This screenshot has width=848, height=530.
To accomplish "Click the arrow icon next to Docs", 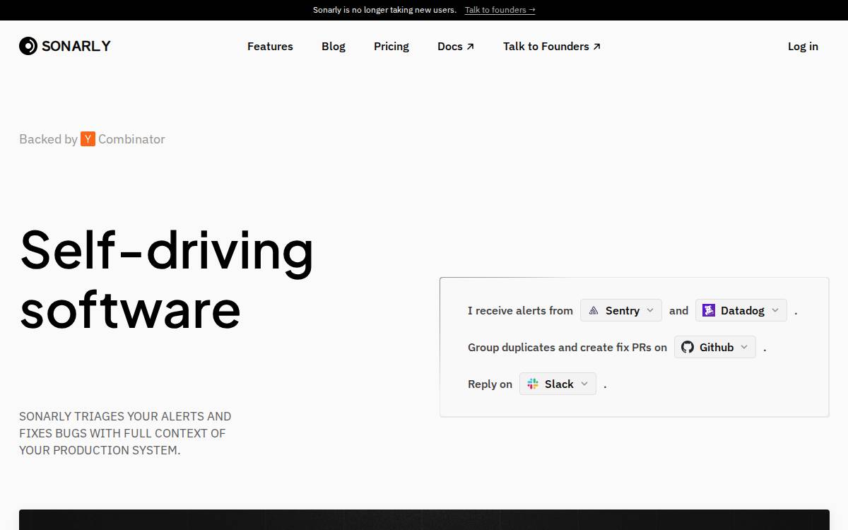I will click(471, 47).
